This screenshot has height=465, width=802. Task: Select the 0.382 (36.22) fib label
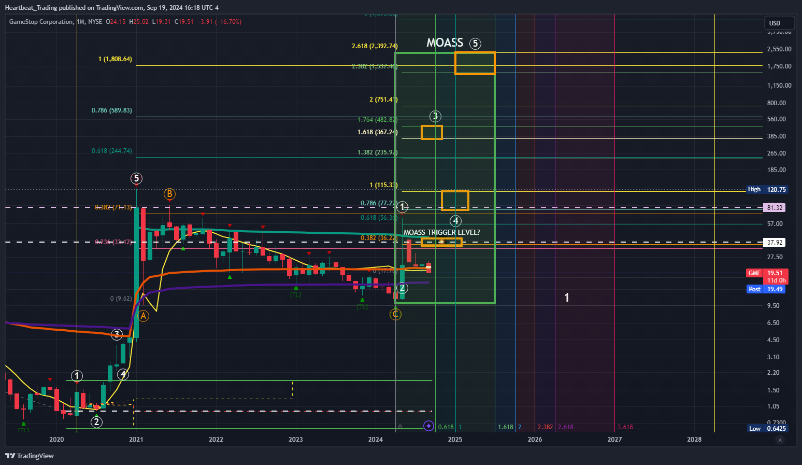(x=379, y=238)
